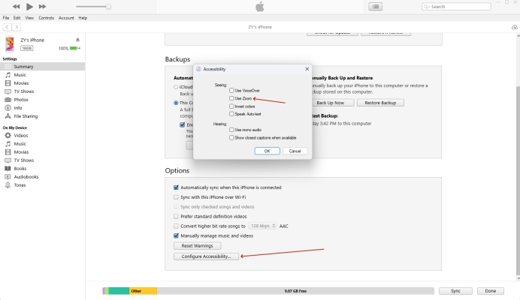The image size is (520, 300).
Task: Select This Computer backup radio button
Action: (x=176, y=103)
